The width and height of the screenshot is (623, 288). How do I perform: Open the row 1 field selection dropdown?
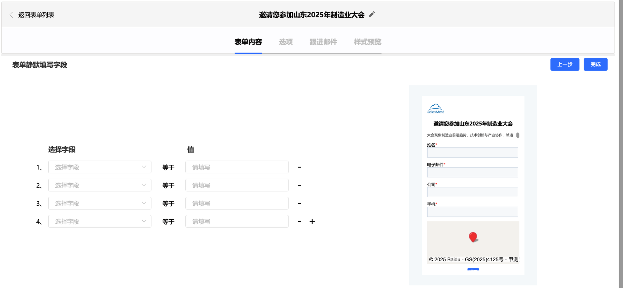point(100,167)
